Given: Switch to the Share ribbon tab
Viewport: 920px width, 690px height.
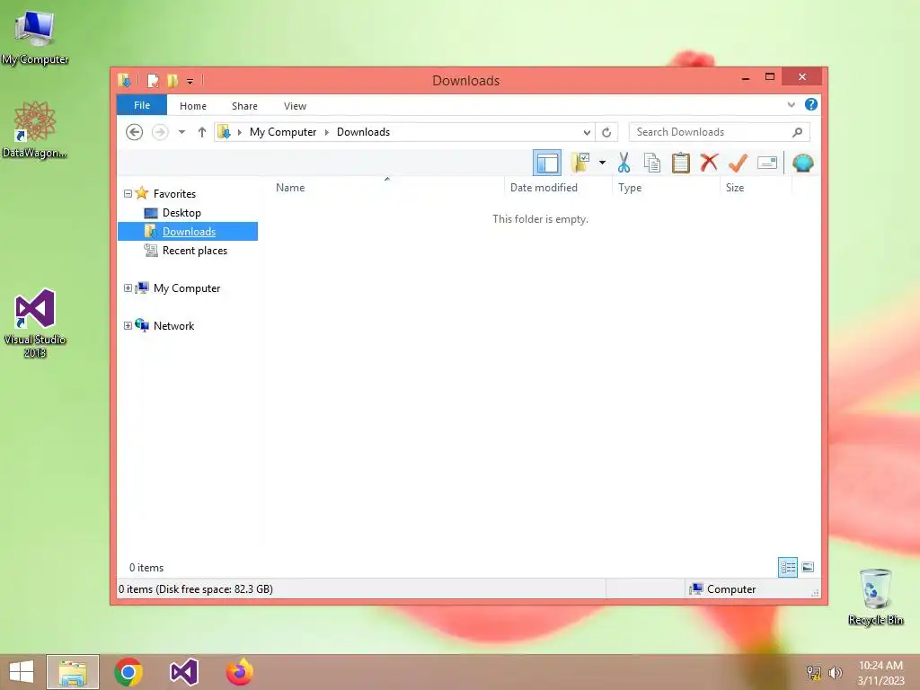Looking at the screenshot, I should [244, 106].
